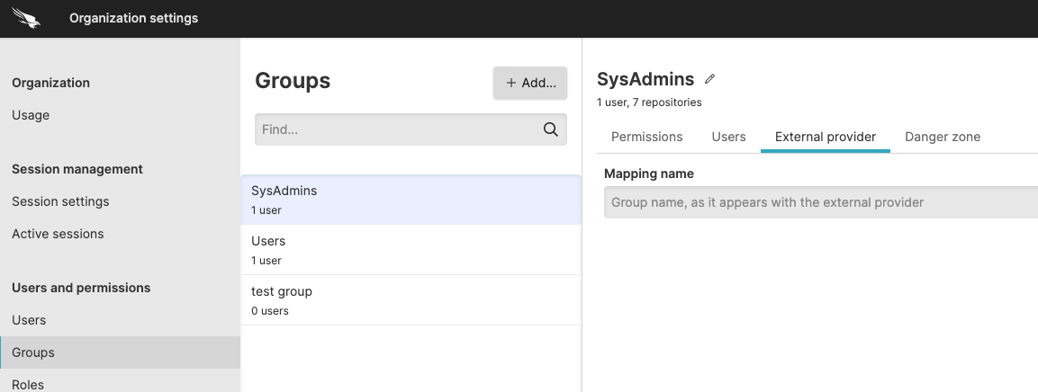Go to Active sessions page
The height and width of the screenshot is (392, 1038).
point(58,234)
